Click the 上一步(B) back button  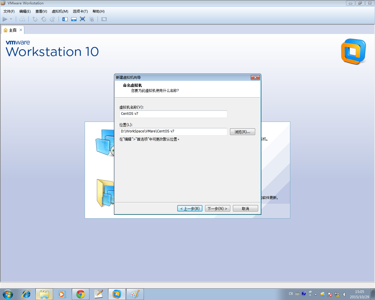tap(190, 208)
